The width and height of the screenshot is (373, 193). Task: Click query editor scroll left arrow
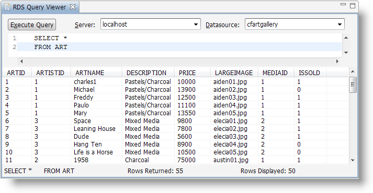[x=21, y=62]
